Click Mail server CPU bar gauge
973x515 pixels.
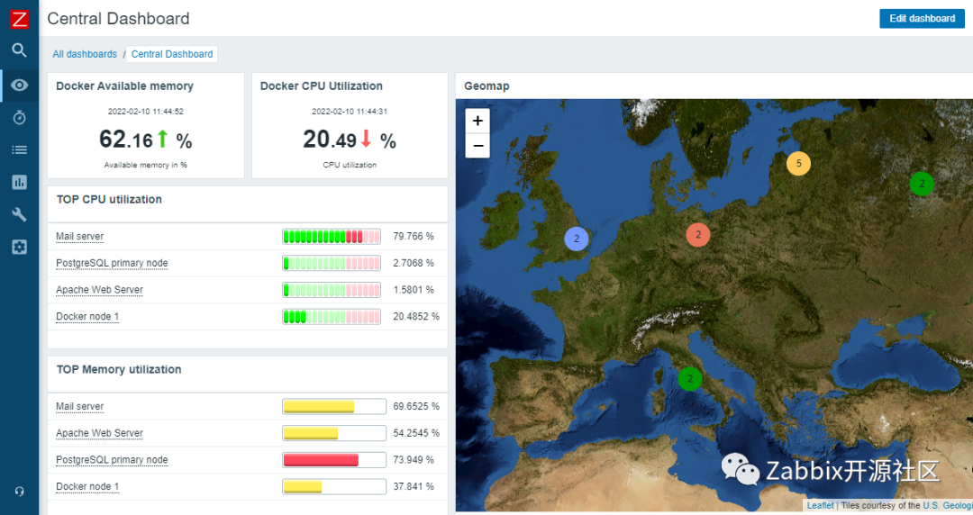pyautogui.click(x=332, y=237)
